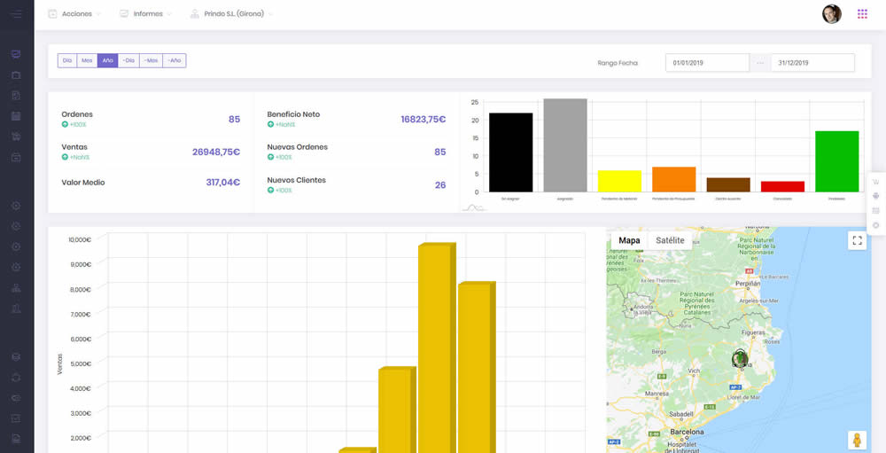Image resolution: width=886 pixels, height=453 pixels.
Task: Switch map to Mapa view
Action: pyautogui.click(x=629, y=240)
